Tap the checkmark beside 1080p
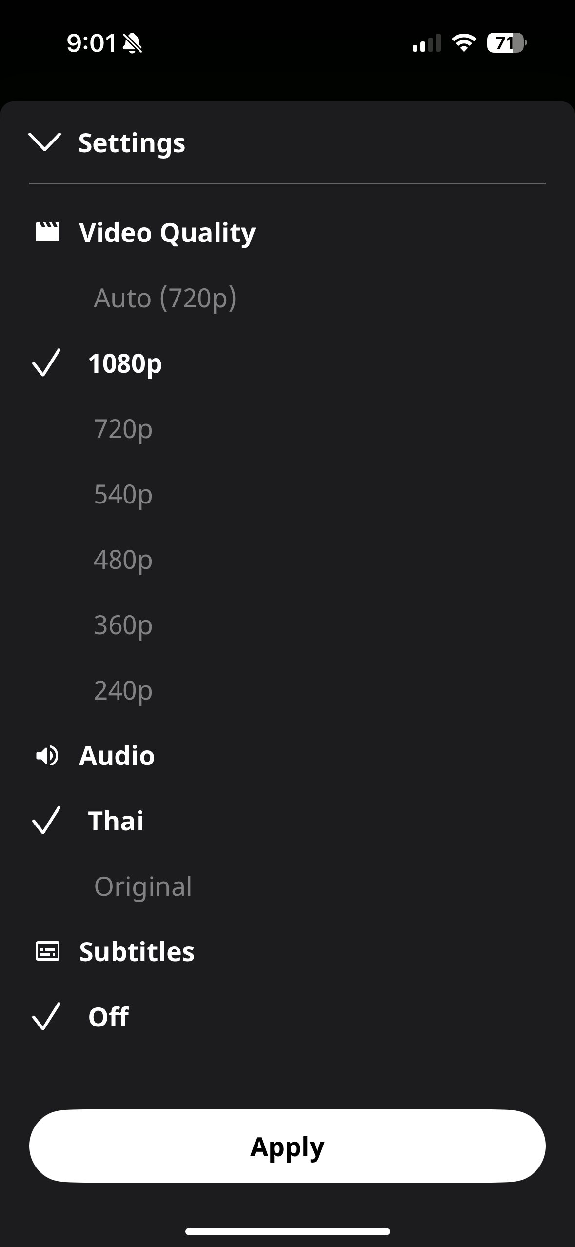The image size is (575, 1247). pyautogui.click(x=46, y=362)
